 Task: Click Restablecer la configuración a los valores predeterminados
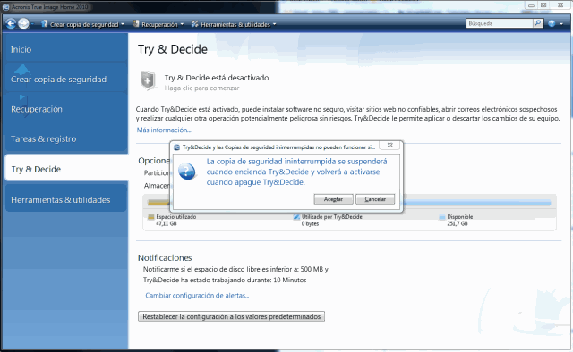(x=231, y=316)
